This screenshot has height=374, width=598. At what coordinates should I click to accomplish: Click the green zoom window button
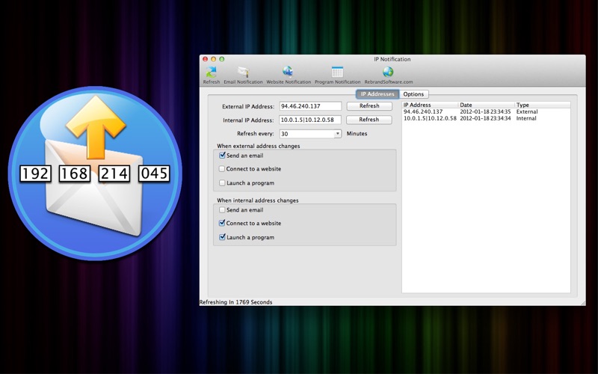[x=221, y=59]
